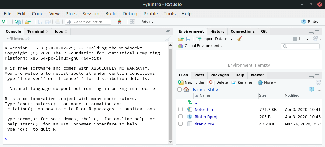
Task: Clear environment objects broom icon
Action: tap(239, 39)
